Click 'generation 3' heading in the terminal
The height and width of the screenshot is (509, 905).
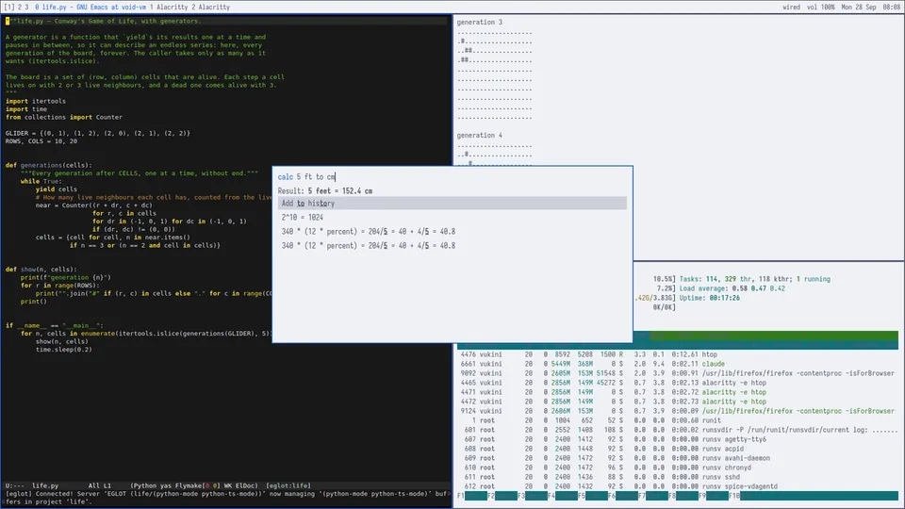click(479, 22)
